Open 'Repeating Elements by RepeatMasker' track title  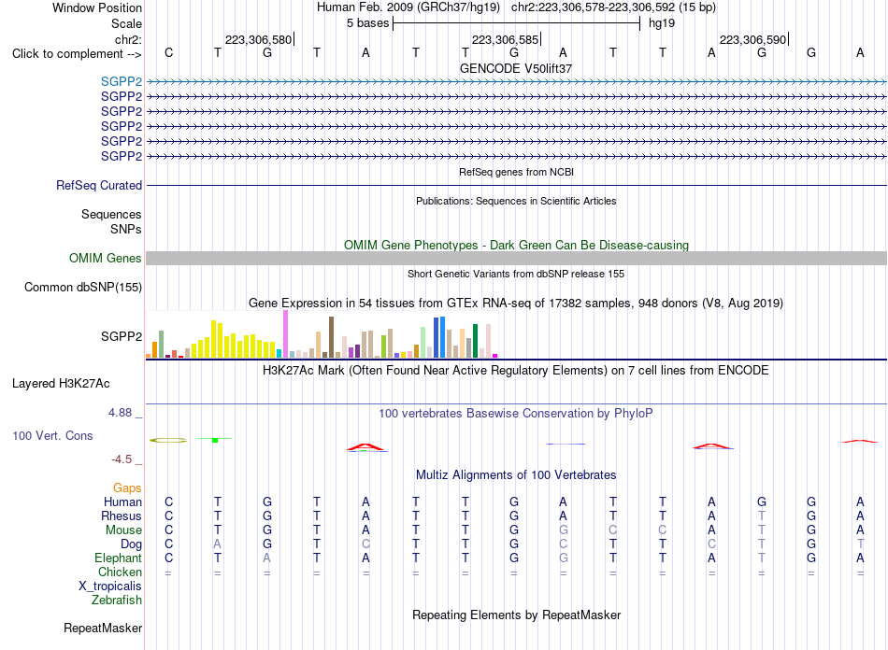(516, 615)
